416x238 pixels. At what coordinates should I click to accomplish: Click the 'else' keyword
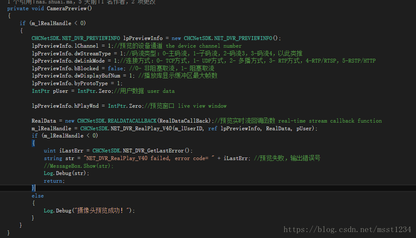[37, 196]
